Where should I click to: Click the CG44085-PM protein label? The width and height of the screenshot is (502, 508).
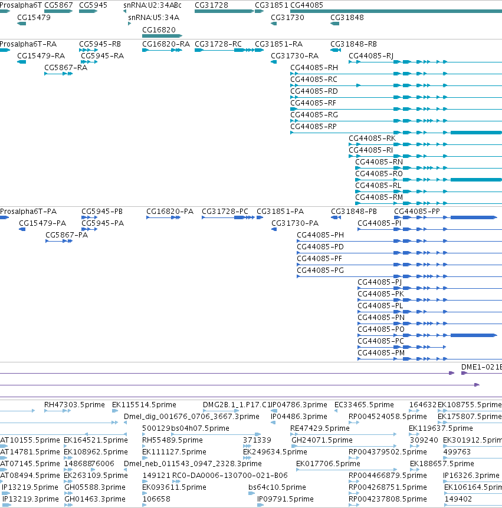(x=381, y=353)
